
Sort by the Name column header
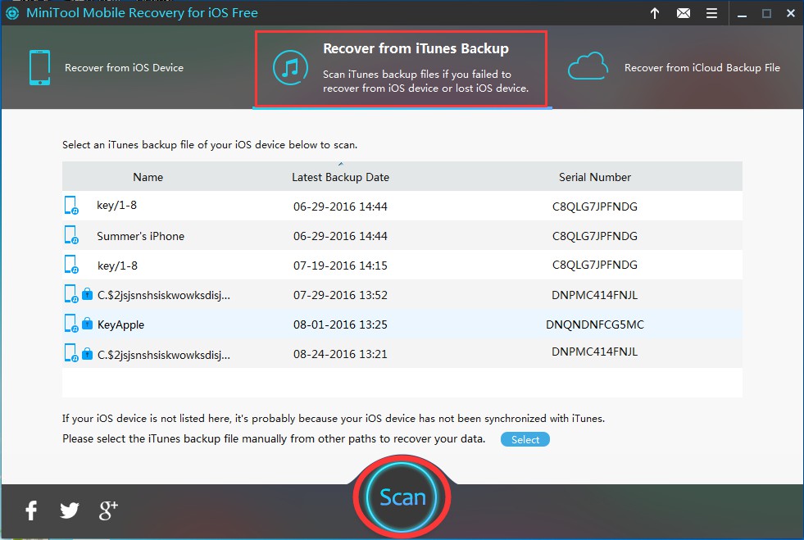coord(148,177)
